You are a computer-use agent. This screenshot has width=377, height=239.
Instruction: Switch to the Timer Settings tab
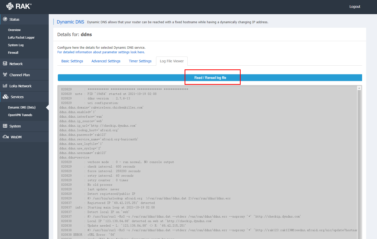[x=140, y=61]
